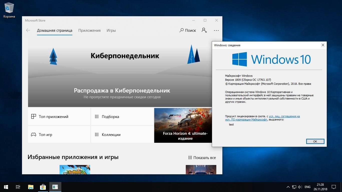Open Топ приложений tile

[59, 116]
